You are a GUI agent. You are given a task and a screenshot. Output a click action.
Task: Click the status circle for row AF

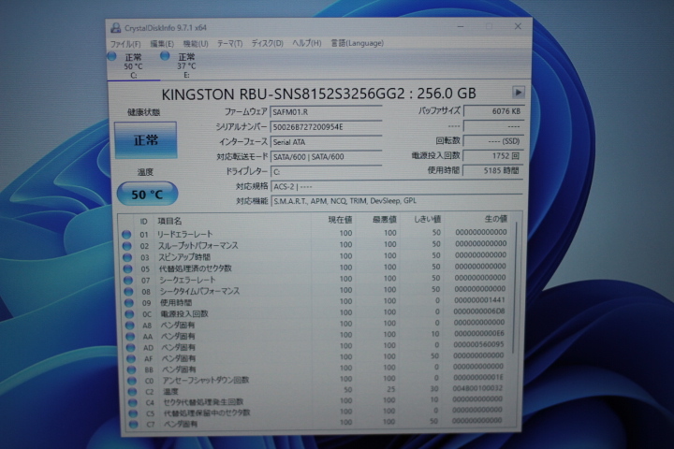[131, 359]
